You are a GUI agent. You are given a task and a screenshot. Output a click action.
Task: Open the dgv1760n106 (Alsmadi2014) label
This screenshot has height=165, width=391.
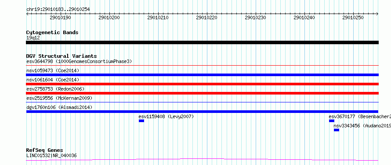tap(59, 107)
